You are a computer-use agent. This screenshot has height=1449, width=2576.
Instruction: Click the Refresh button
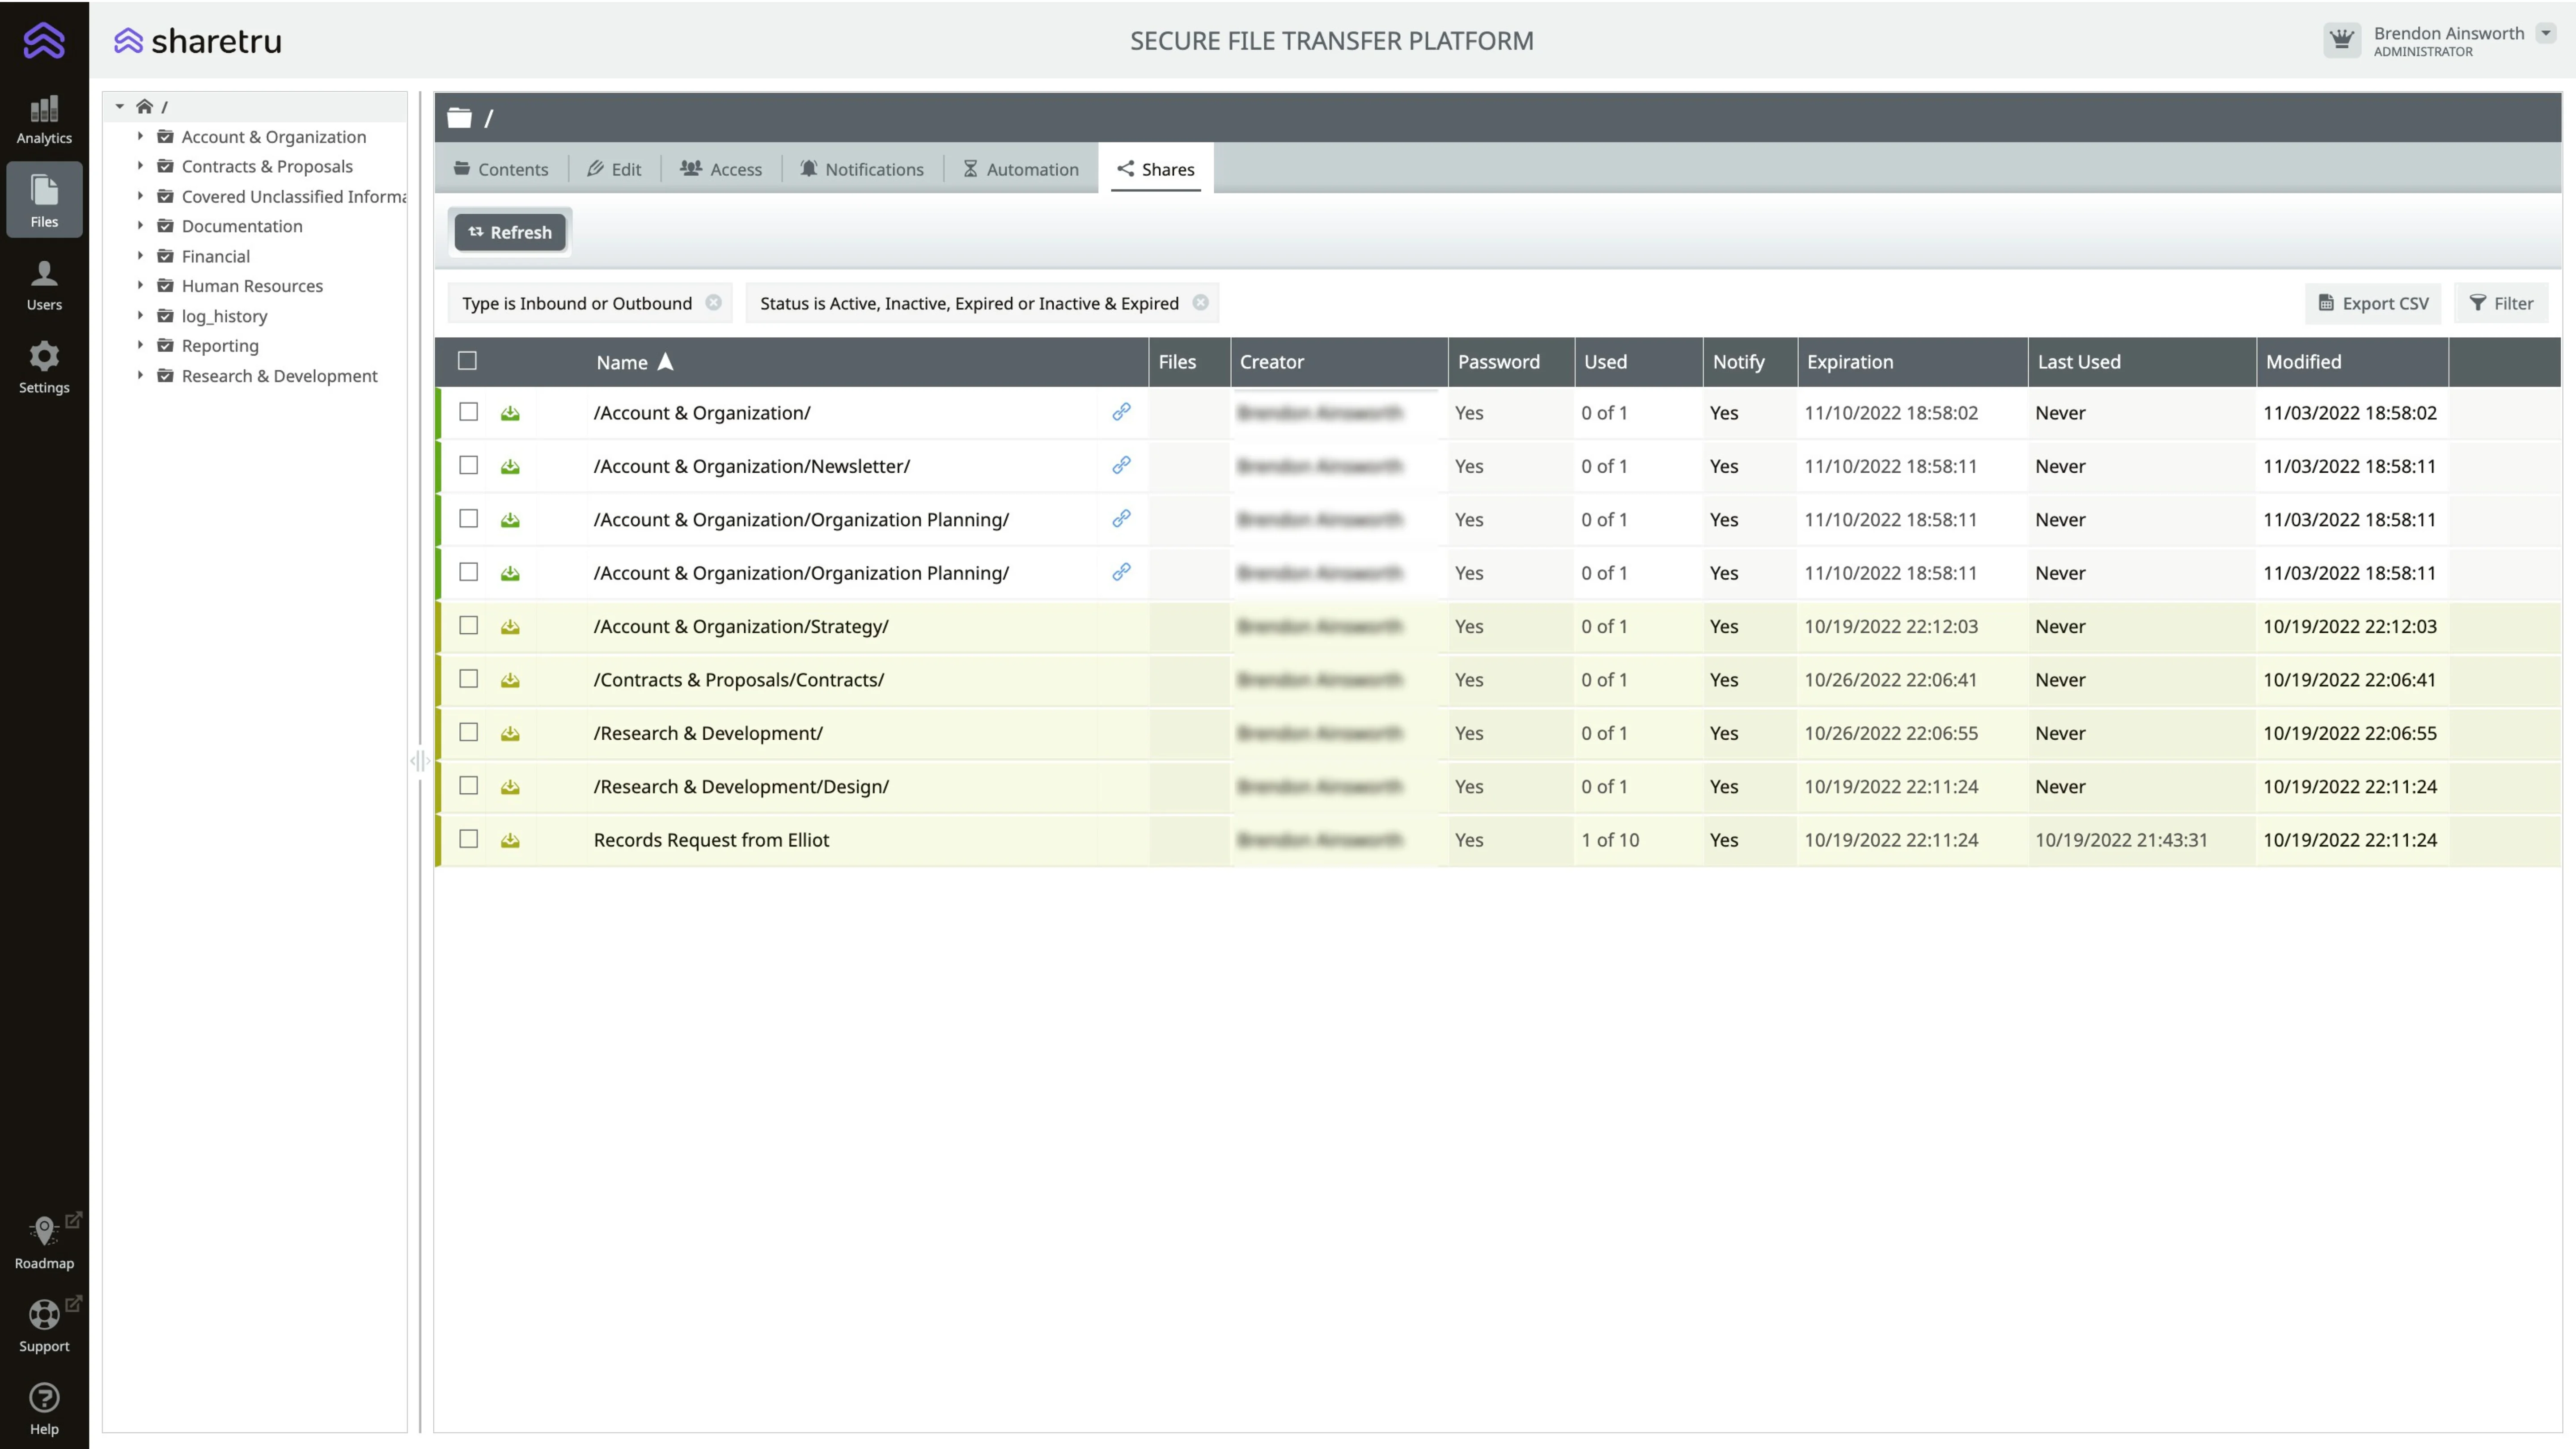click(x=510, y=232)
